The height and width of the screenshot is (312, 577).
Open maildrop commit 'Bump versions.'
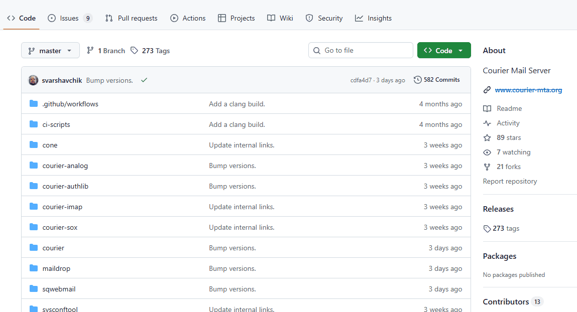(233, 269)
